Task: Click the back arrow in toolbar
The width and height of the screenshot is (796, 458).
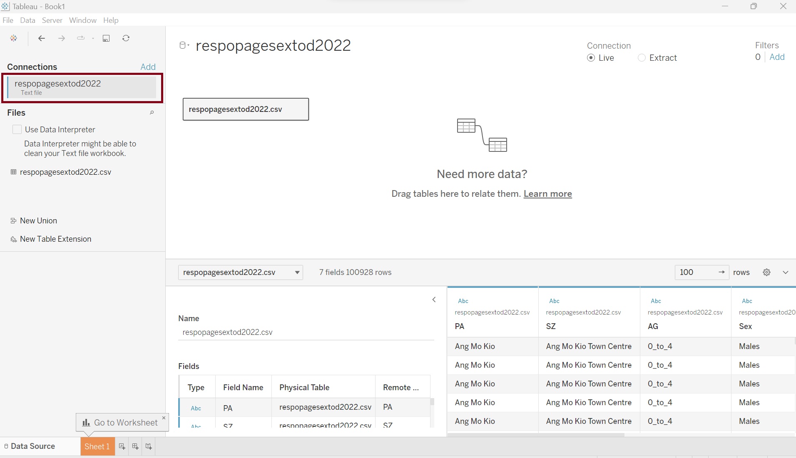Action: (x=42, y=38)
